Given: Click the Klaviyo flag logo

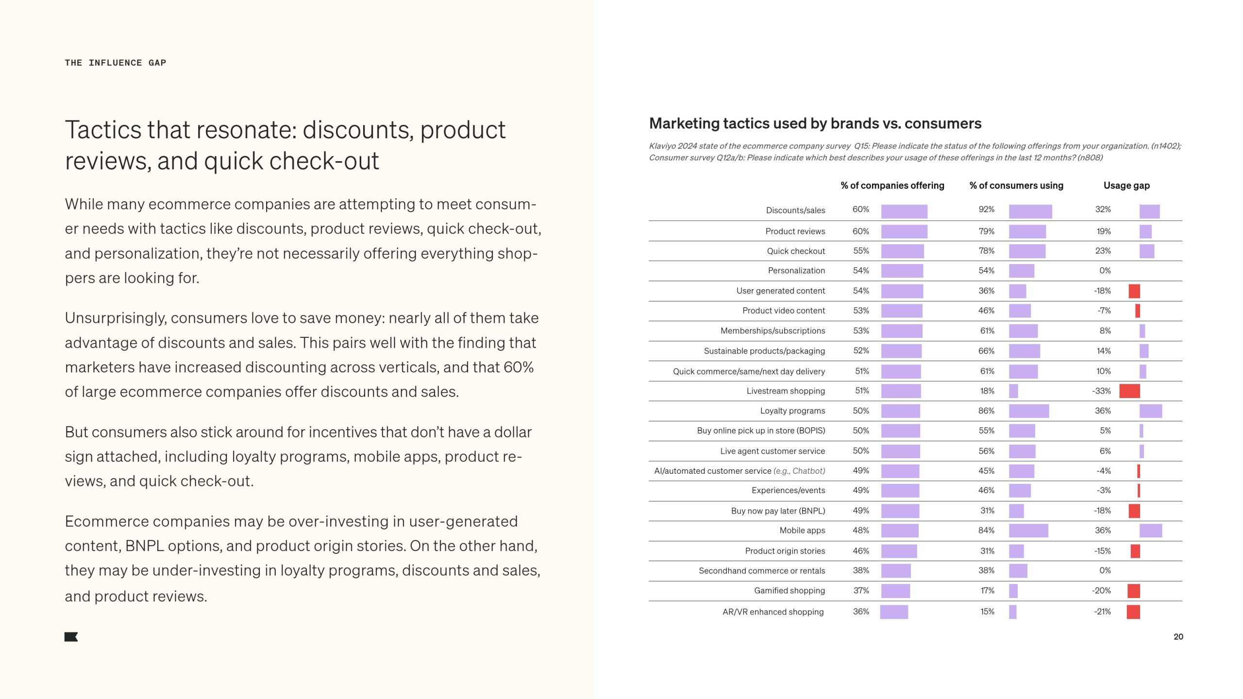Looking at the screenshot, I should pyautogui.click(x=71, y=637).
